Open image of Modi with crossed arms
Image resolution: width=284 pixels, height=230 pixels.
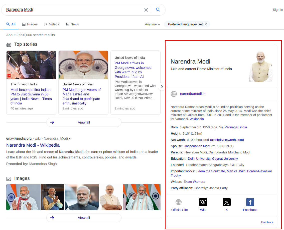coord(111,197)
